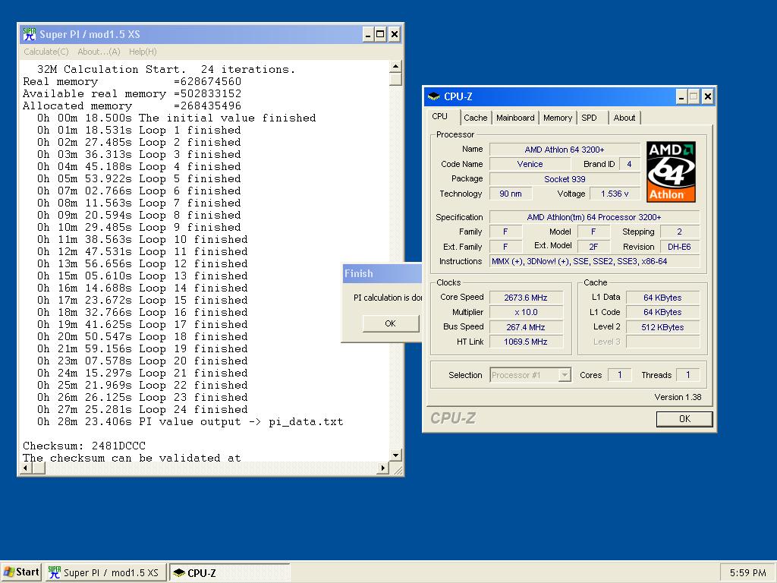
Task: Click the Instructions field listing MMX, SSE
Action: pyautogui.click(x=594, y=261)
